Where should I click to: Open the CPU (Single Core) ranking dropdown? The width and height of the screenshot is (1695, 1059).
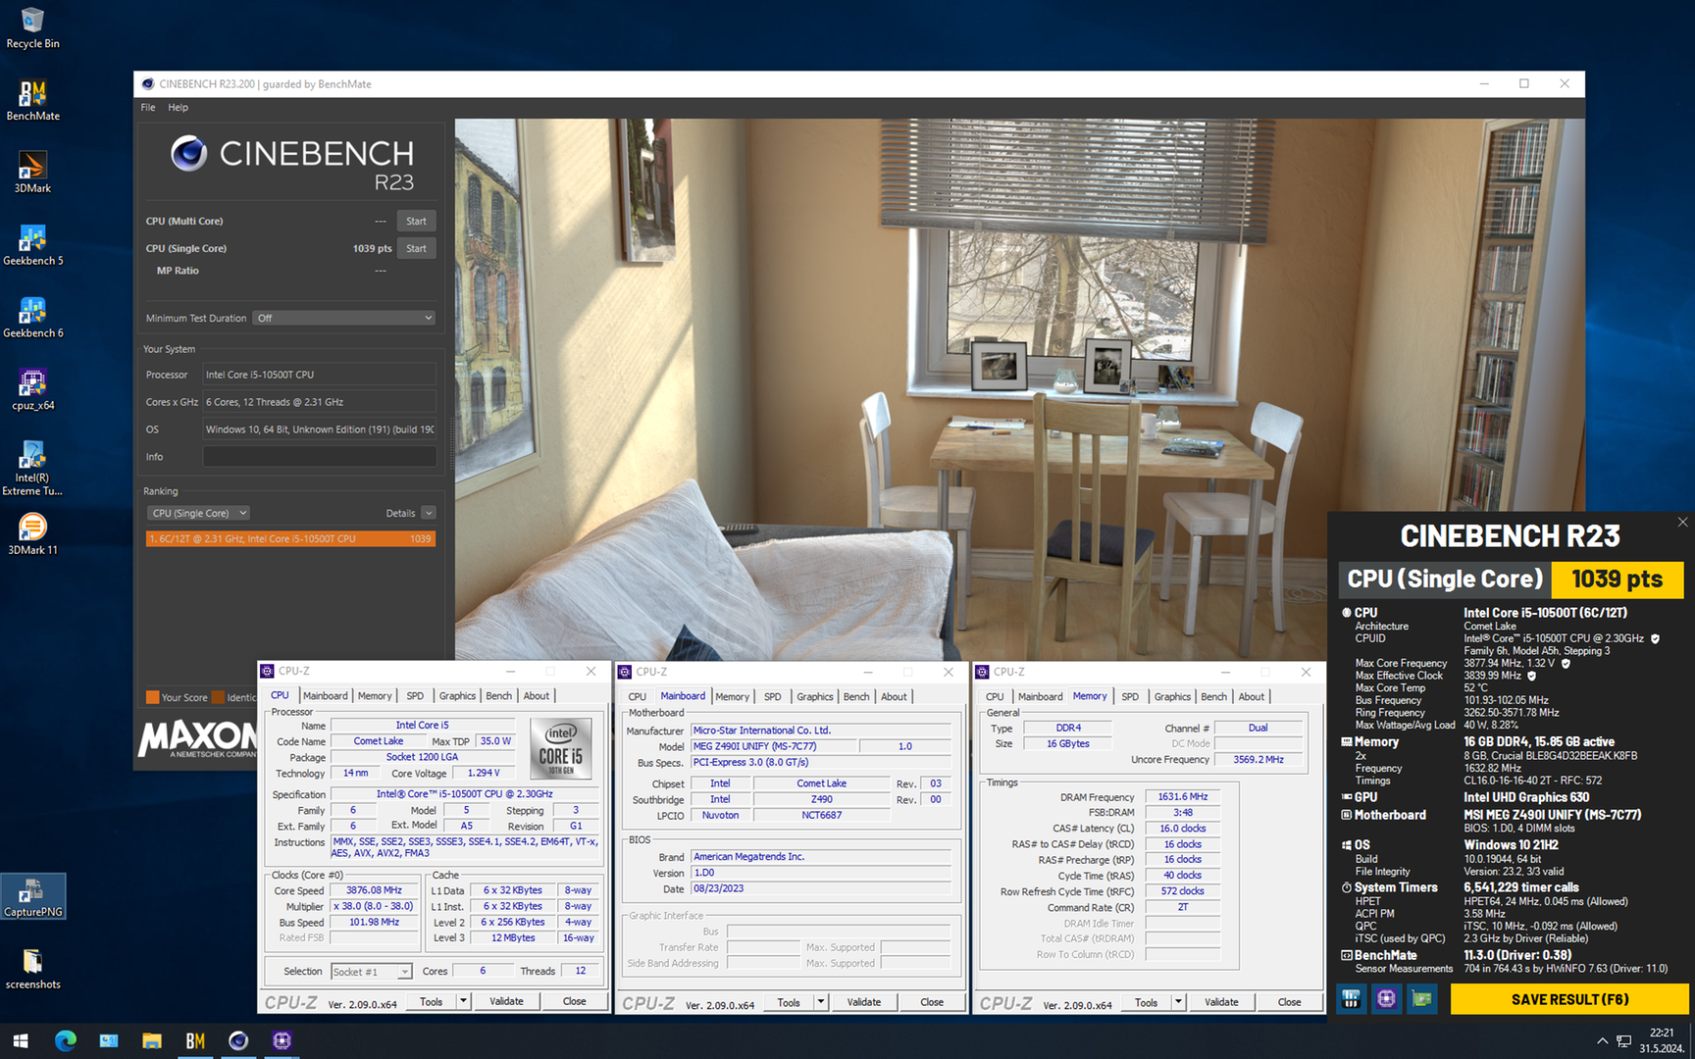point(199,513)
